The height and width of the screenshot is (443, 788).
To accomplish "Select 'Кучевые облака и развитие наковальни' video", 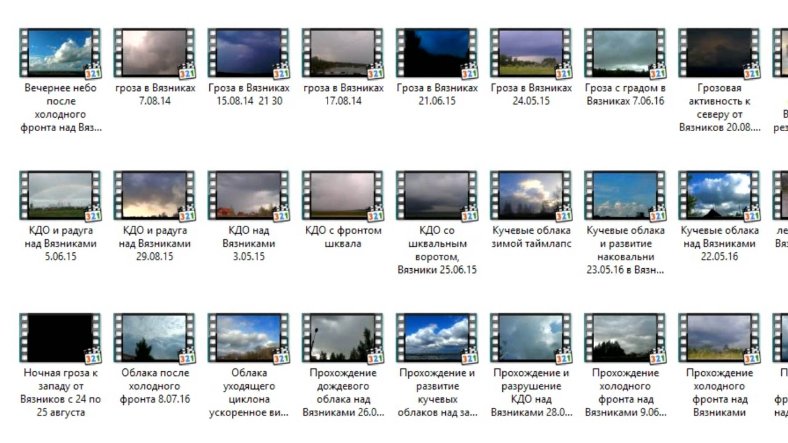I will pyautogui.click(x=625, y=195).
